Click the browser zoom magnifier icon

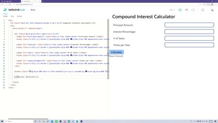pyautogui.click(x=200, y=4)
